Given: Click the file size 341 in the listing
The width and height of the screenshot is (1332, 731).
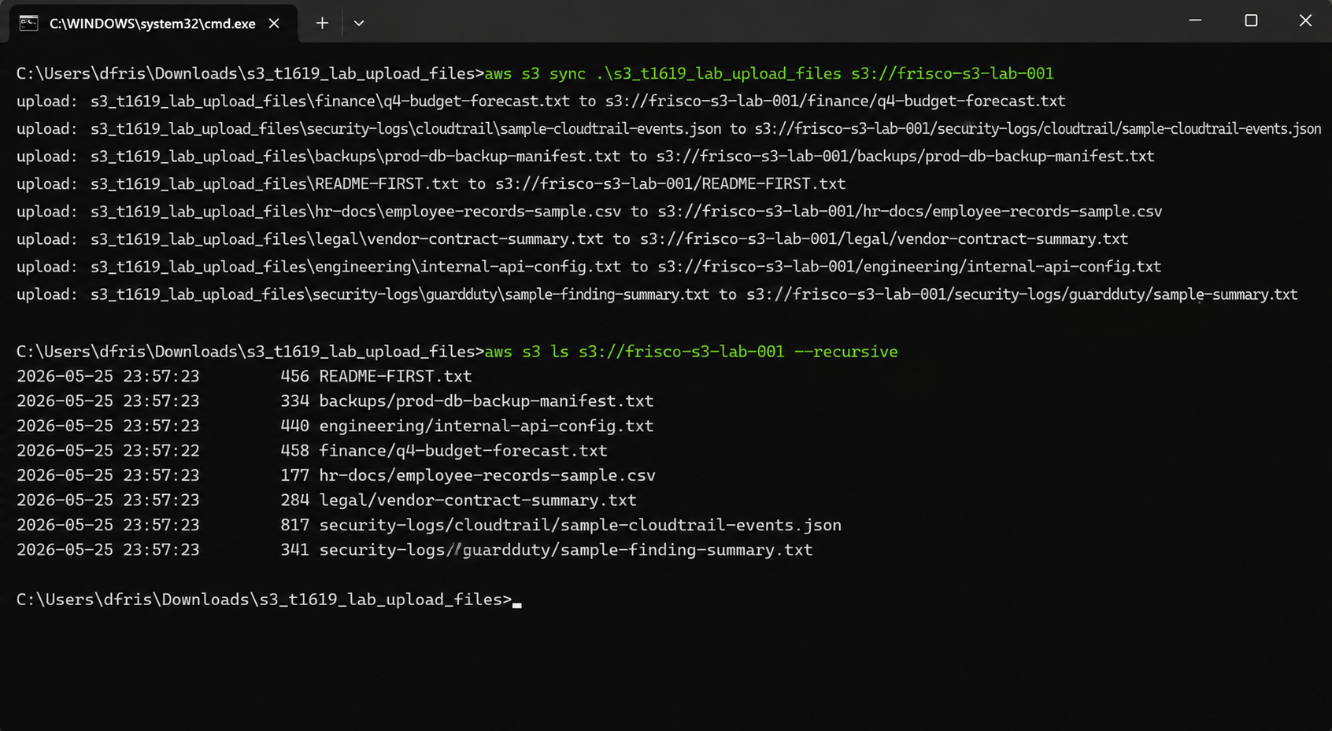Looking at the screenshot, I should tap(295, 550).
